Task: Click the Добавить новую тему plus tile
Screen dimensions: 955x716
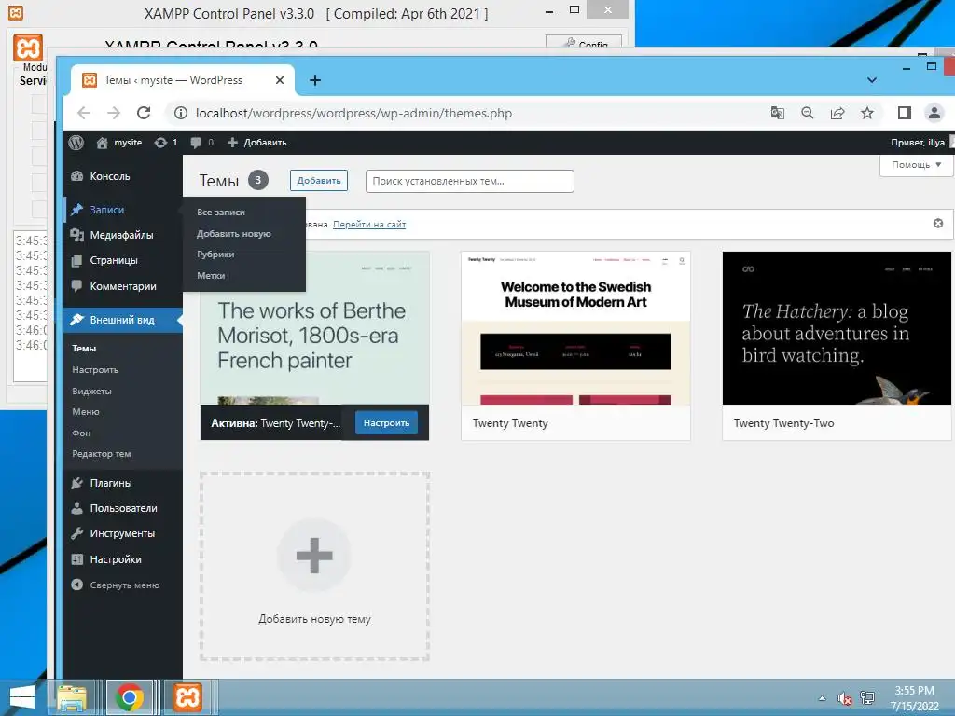Action: coord(314,566)
